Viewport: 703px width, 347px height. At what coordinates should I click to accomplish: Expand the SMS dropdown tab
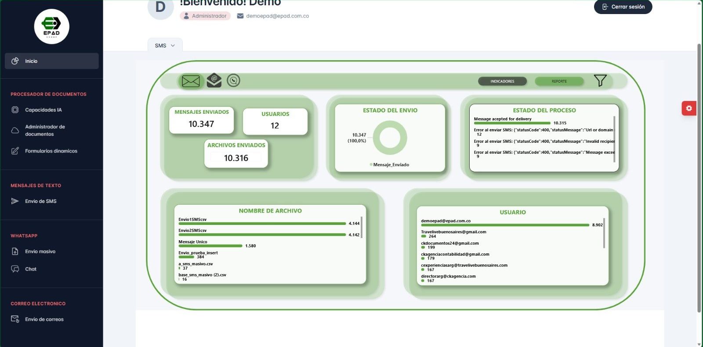165,46
